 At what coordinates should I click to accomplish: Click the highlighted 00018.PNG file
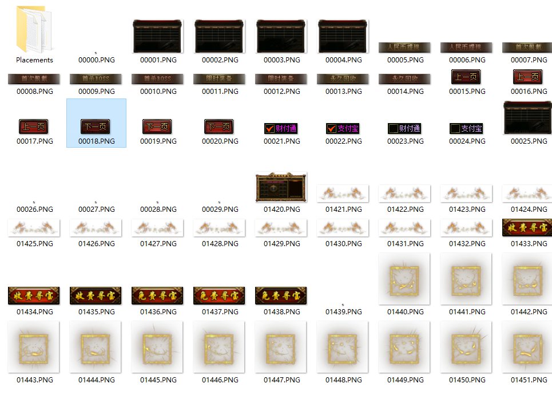[x=96, y=127]
